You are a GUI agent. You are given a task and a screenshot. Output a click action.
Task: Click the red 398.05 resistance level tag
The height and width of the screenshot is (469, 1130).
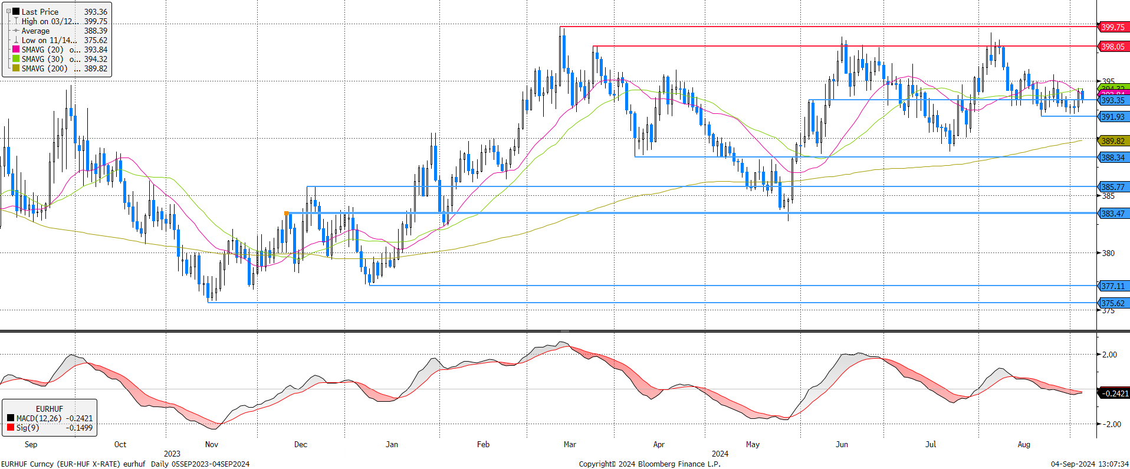click(x=1113, y=47)
